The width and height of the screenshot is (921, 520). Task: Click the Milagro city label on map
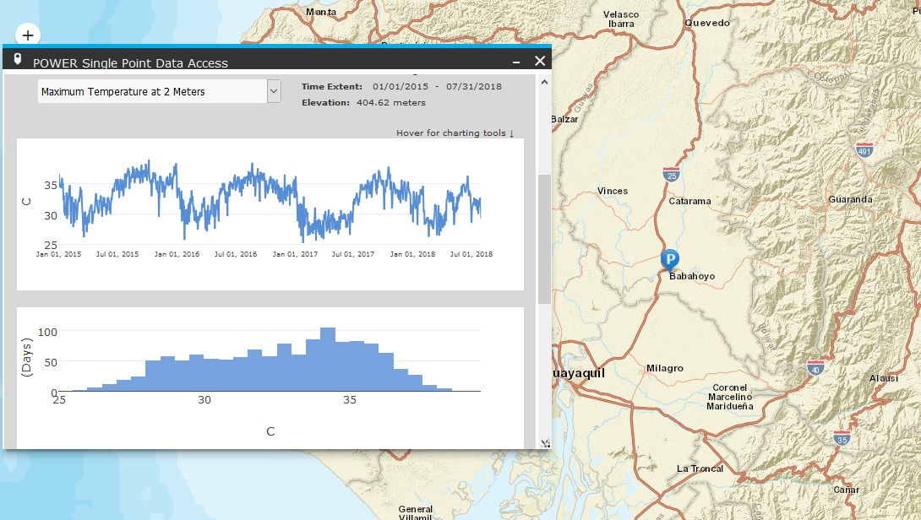point(664,368)
